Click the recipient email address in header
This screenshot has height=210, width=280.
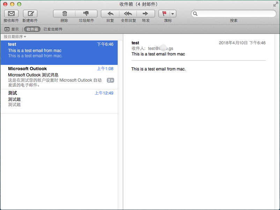[160, 48]
